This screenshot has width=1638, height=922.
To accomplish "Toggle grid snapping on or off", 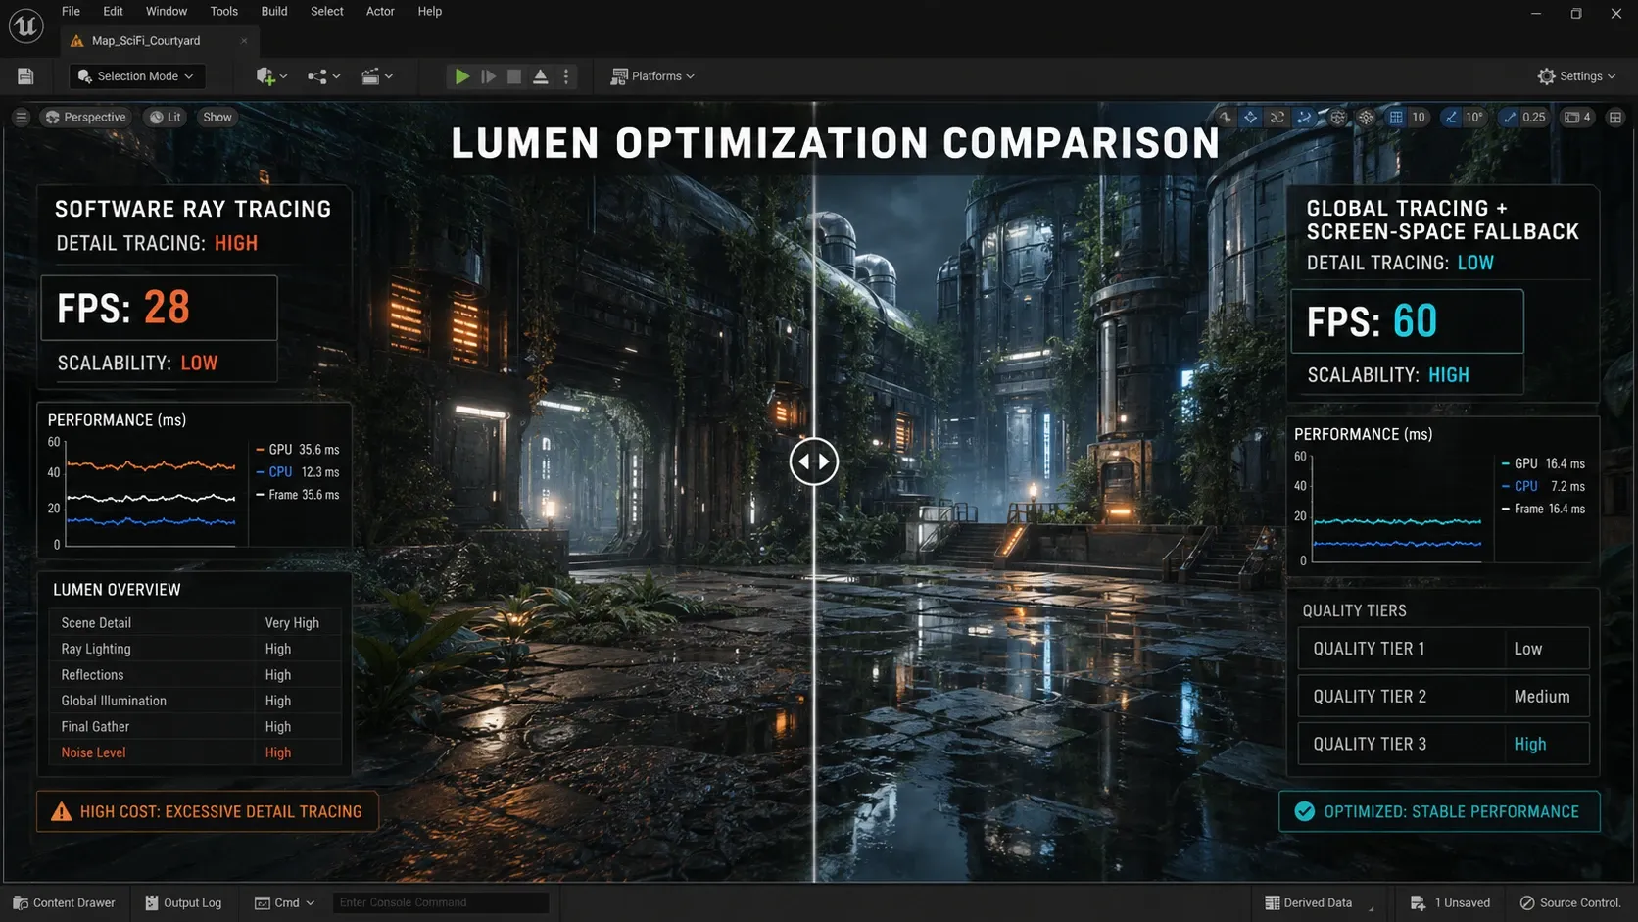I will pos(1396,117).
